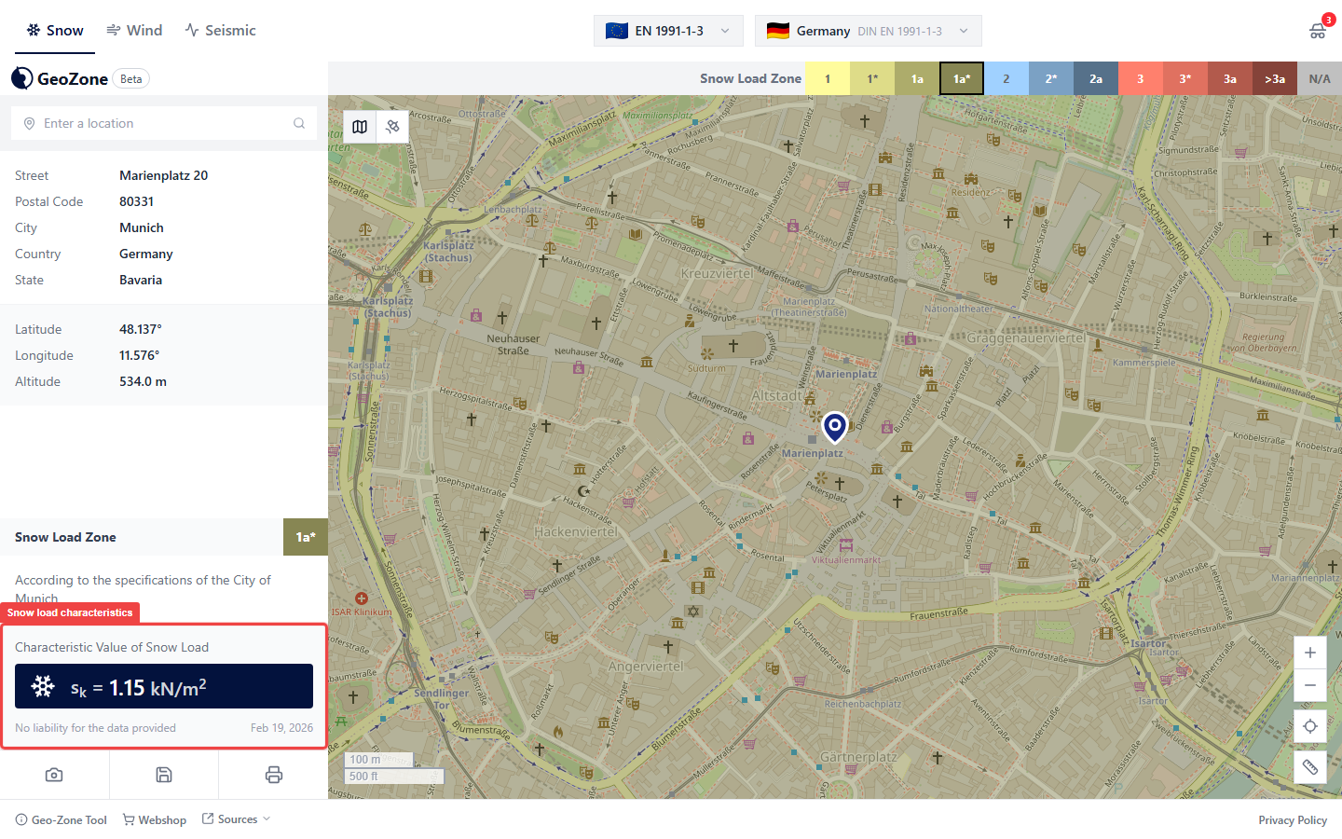
Task: Open the shopping cart with 3 items
Action: pos(1318,31)
